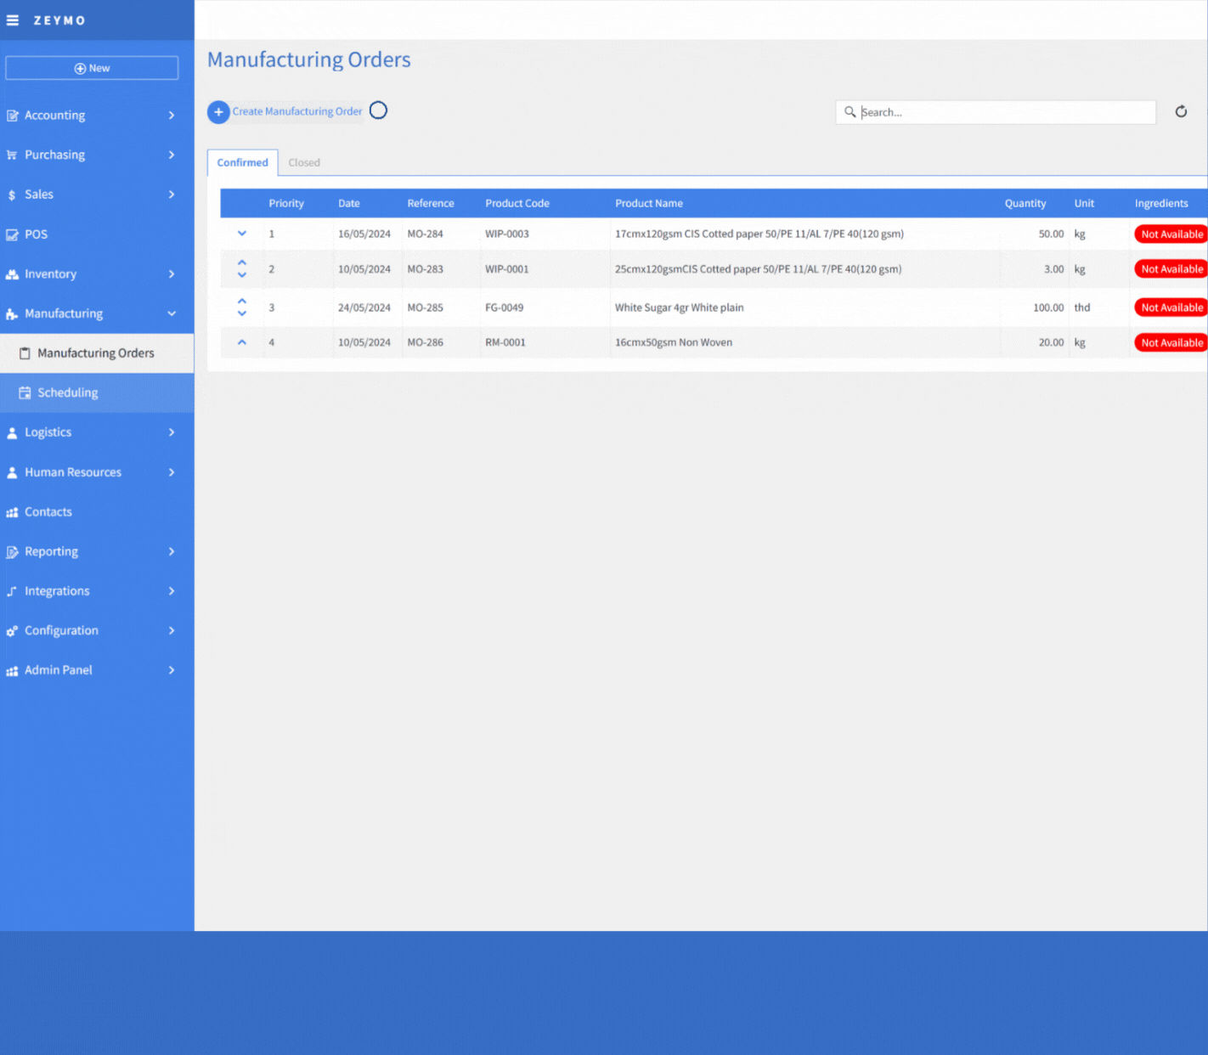The height and width of the screenshot is (1055, 1208).
Task: Click the Logistics person icon
Action: pos(12,432)
